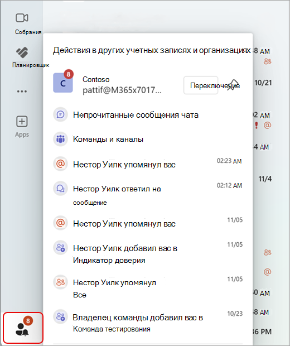Open Владелец команды добавил вас notification

tap(147, 323)
